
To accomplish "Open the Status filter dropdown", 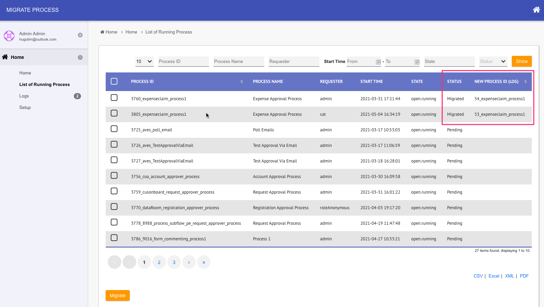I will (493, 62).
